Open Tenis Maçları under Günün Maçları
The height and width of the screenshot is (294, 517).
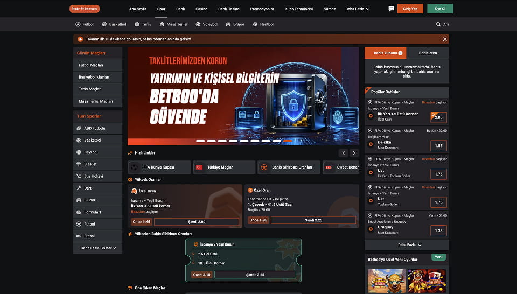(97, 89)
